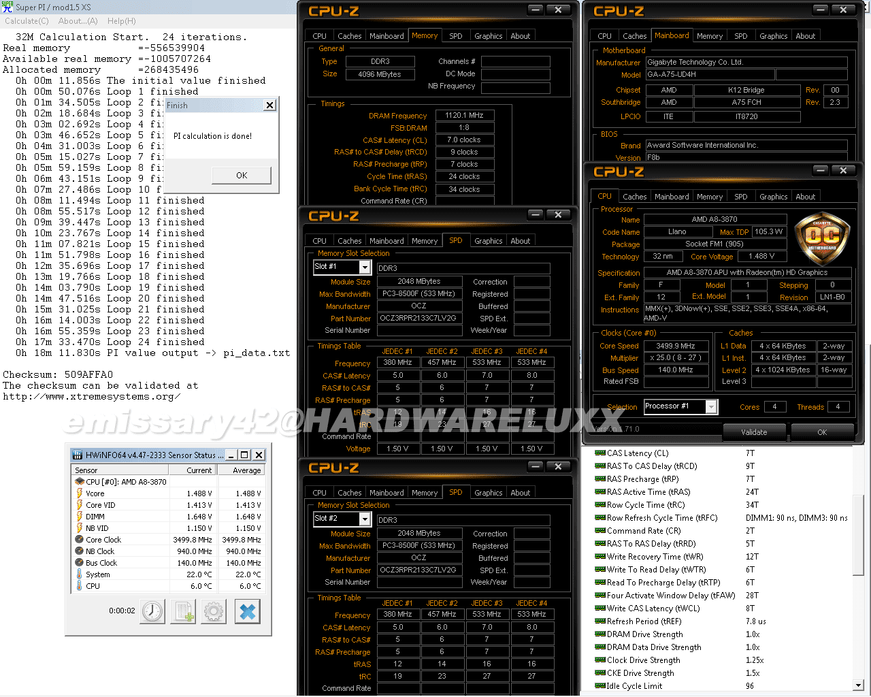Click the chip icon beside CPU [#0]: AMD A8-3870
Viewport: 871px width, 697px height.
(x=80, y=481)
